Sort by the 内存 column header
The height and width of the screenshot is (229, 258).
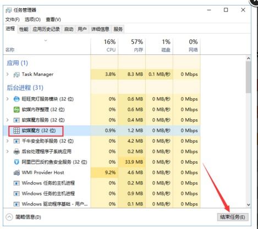[x=132, y=46]
